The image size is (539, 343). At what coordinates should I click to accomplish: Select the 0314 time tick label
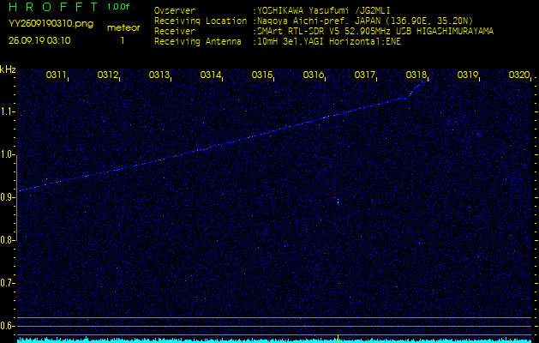pyautogui.click(x=211, y=75)
